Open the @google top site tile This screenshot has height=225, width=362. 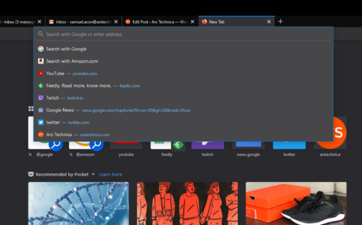tap(44, 137)
